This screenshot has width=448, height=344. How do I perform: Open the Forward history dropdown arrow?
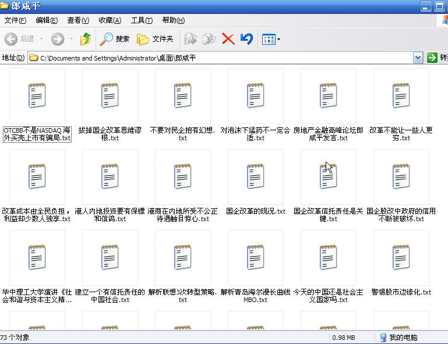point(72,38)
